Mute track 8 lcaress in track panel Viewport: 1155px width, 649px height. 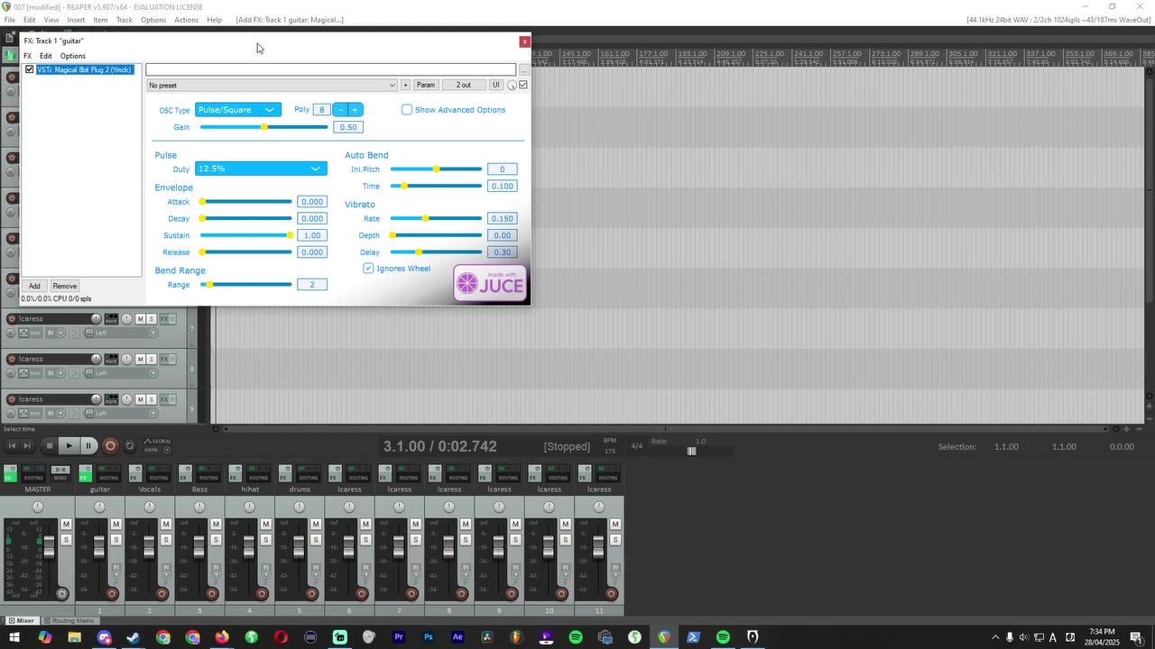(x=140, y=359)
